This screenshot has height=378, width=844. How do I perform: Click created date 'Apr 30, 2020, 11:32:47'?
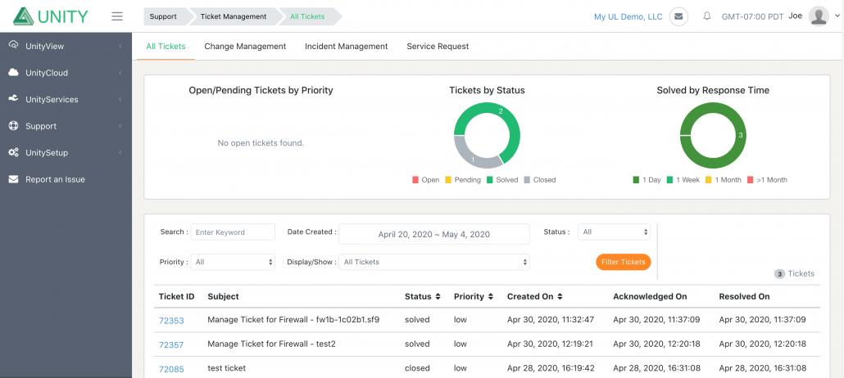tap(550, 319)
